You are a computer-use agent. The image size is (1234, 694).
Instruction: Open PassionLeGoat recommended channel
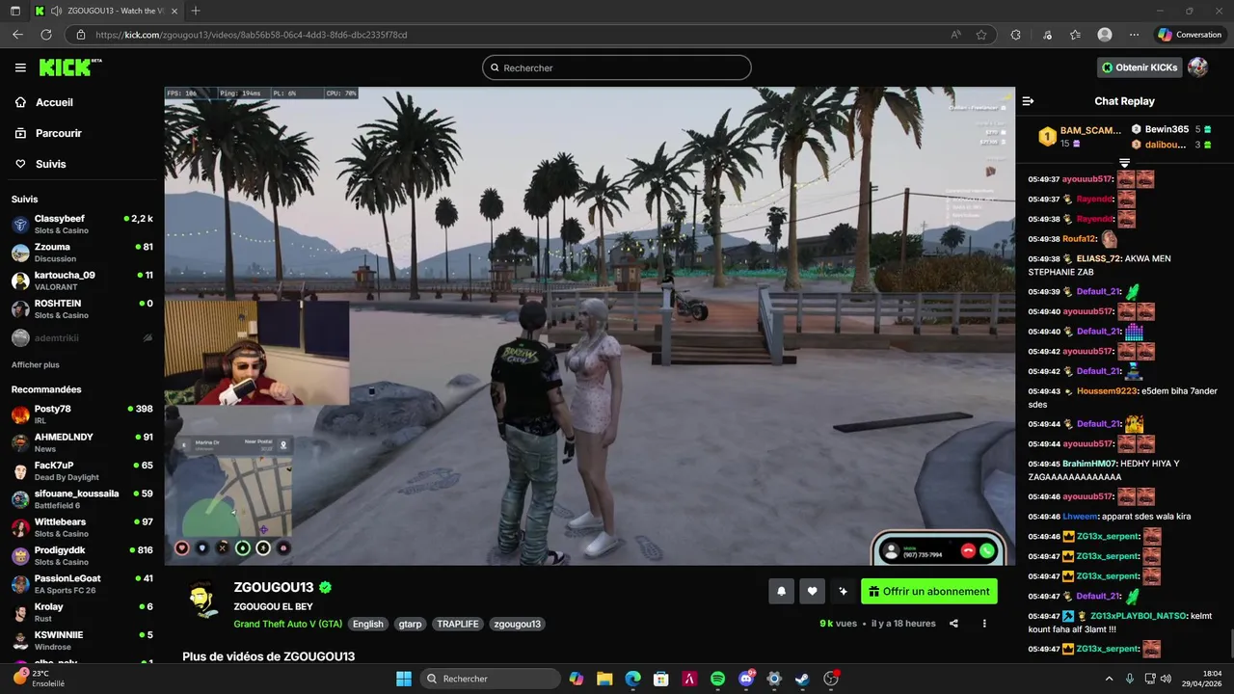coord(82,584)
